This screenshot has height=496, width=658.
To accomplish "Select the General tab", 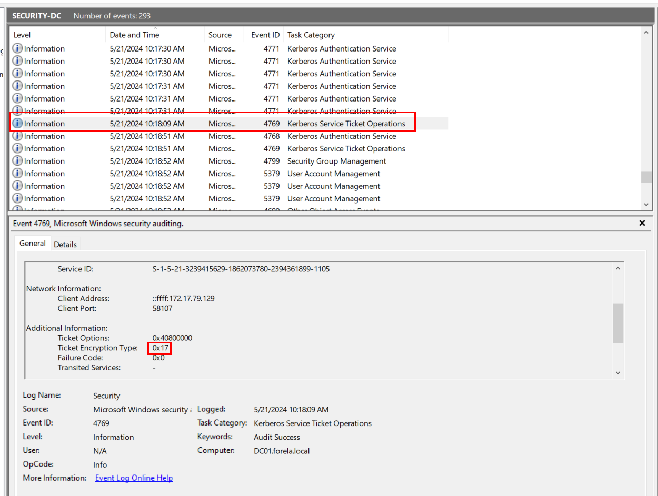I will [33, 244].
